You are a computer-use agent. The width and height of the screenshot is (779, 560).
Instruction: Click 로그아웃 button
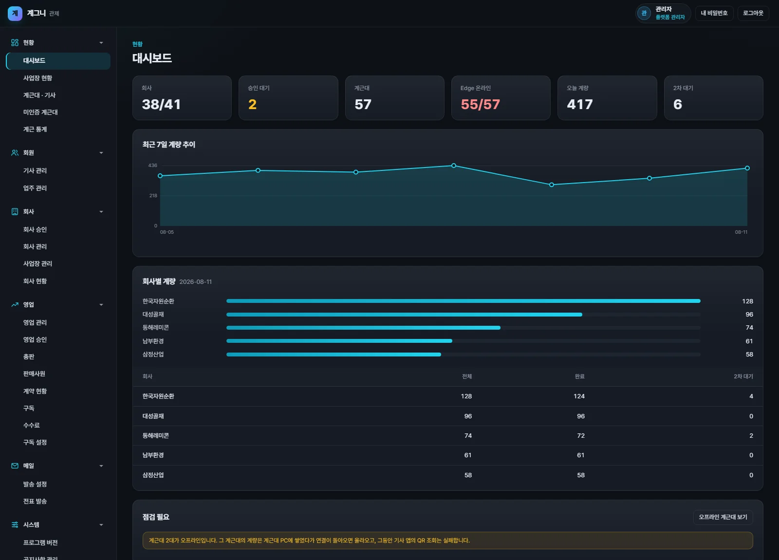[753, 13]
